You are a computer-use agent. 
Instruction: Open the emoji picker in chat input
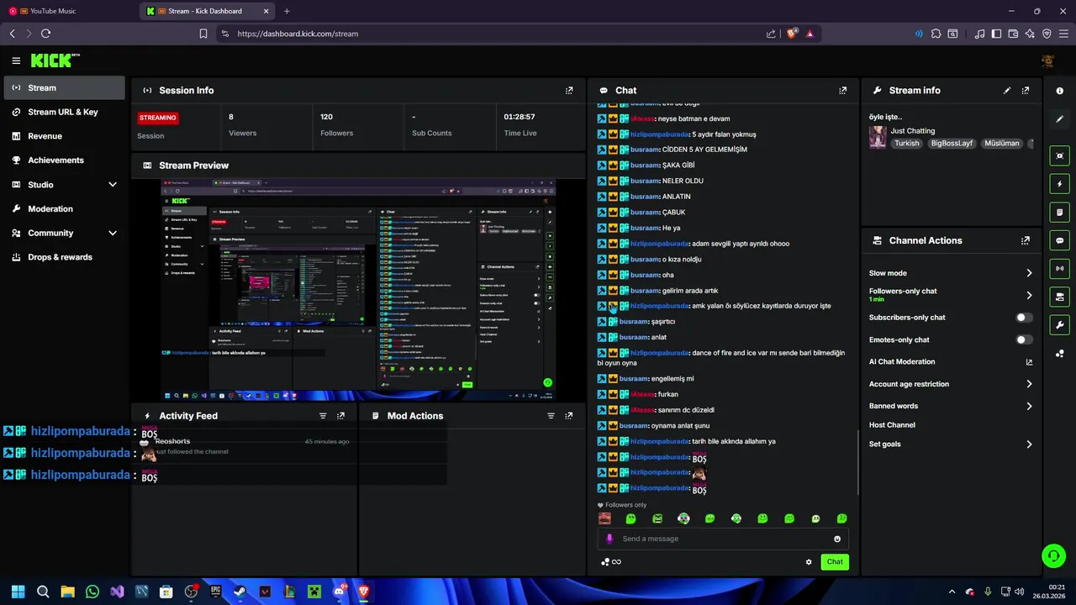837,539
